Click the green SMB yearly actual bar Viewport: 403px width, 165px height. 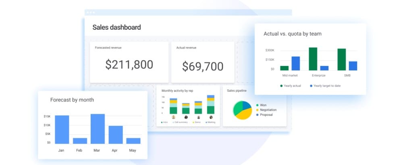pos(342,60)
